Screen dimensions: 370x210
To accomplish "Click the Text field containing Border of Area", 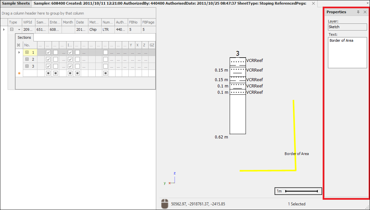I will coord(347,53).
